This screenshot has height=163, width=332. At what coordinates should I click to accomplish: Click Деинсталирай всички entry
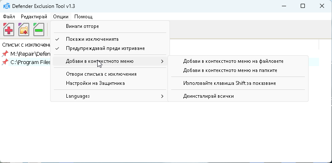(238, 96)
